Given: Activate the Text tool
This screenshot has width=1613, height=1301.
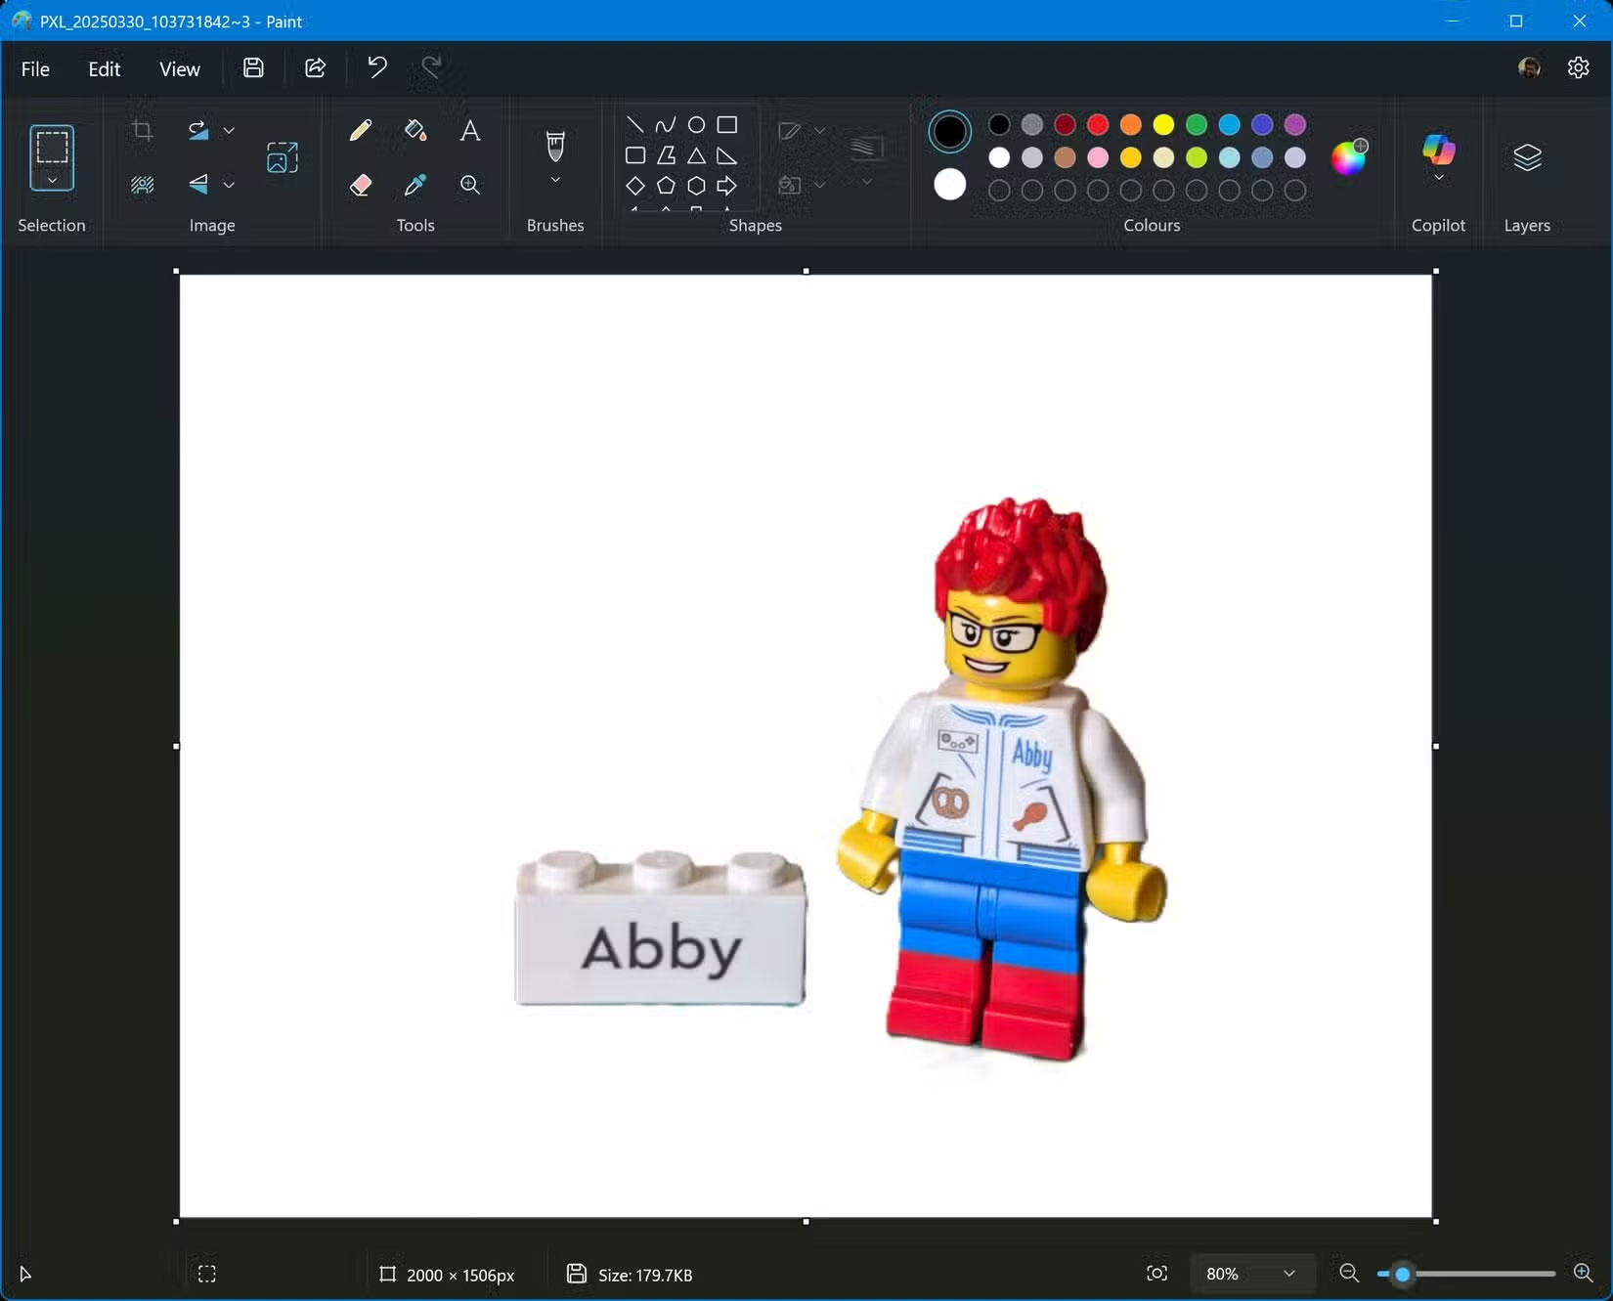Looking at the screenshot, I should click(x=470, y=130).
